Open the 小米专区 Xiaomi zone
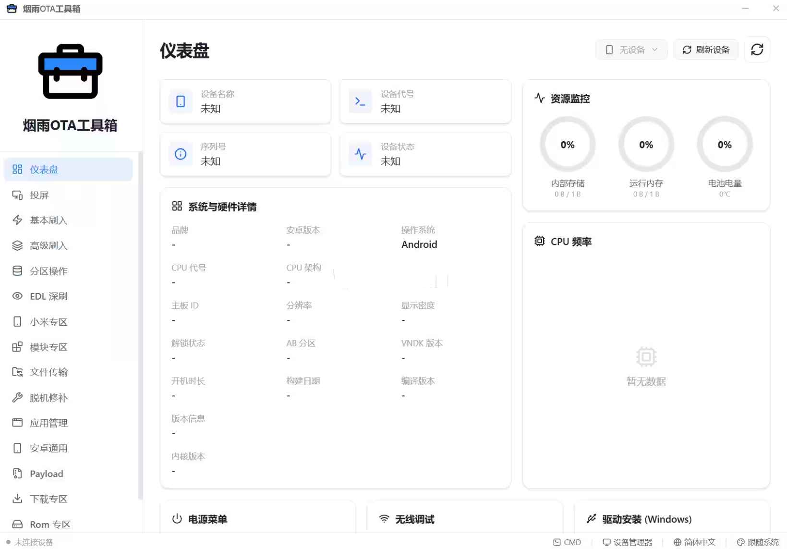 click(48, 322)
